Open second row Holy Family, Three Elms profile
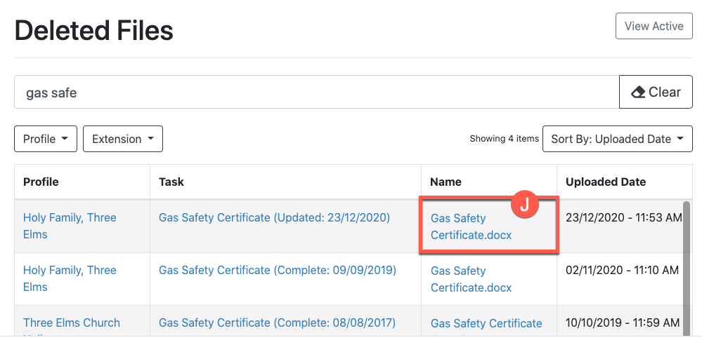Screen dimensions: 702x340 [x=70, y=278]
